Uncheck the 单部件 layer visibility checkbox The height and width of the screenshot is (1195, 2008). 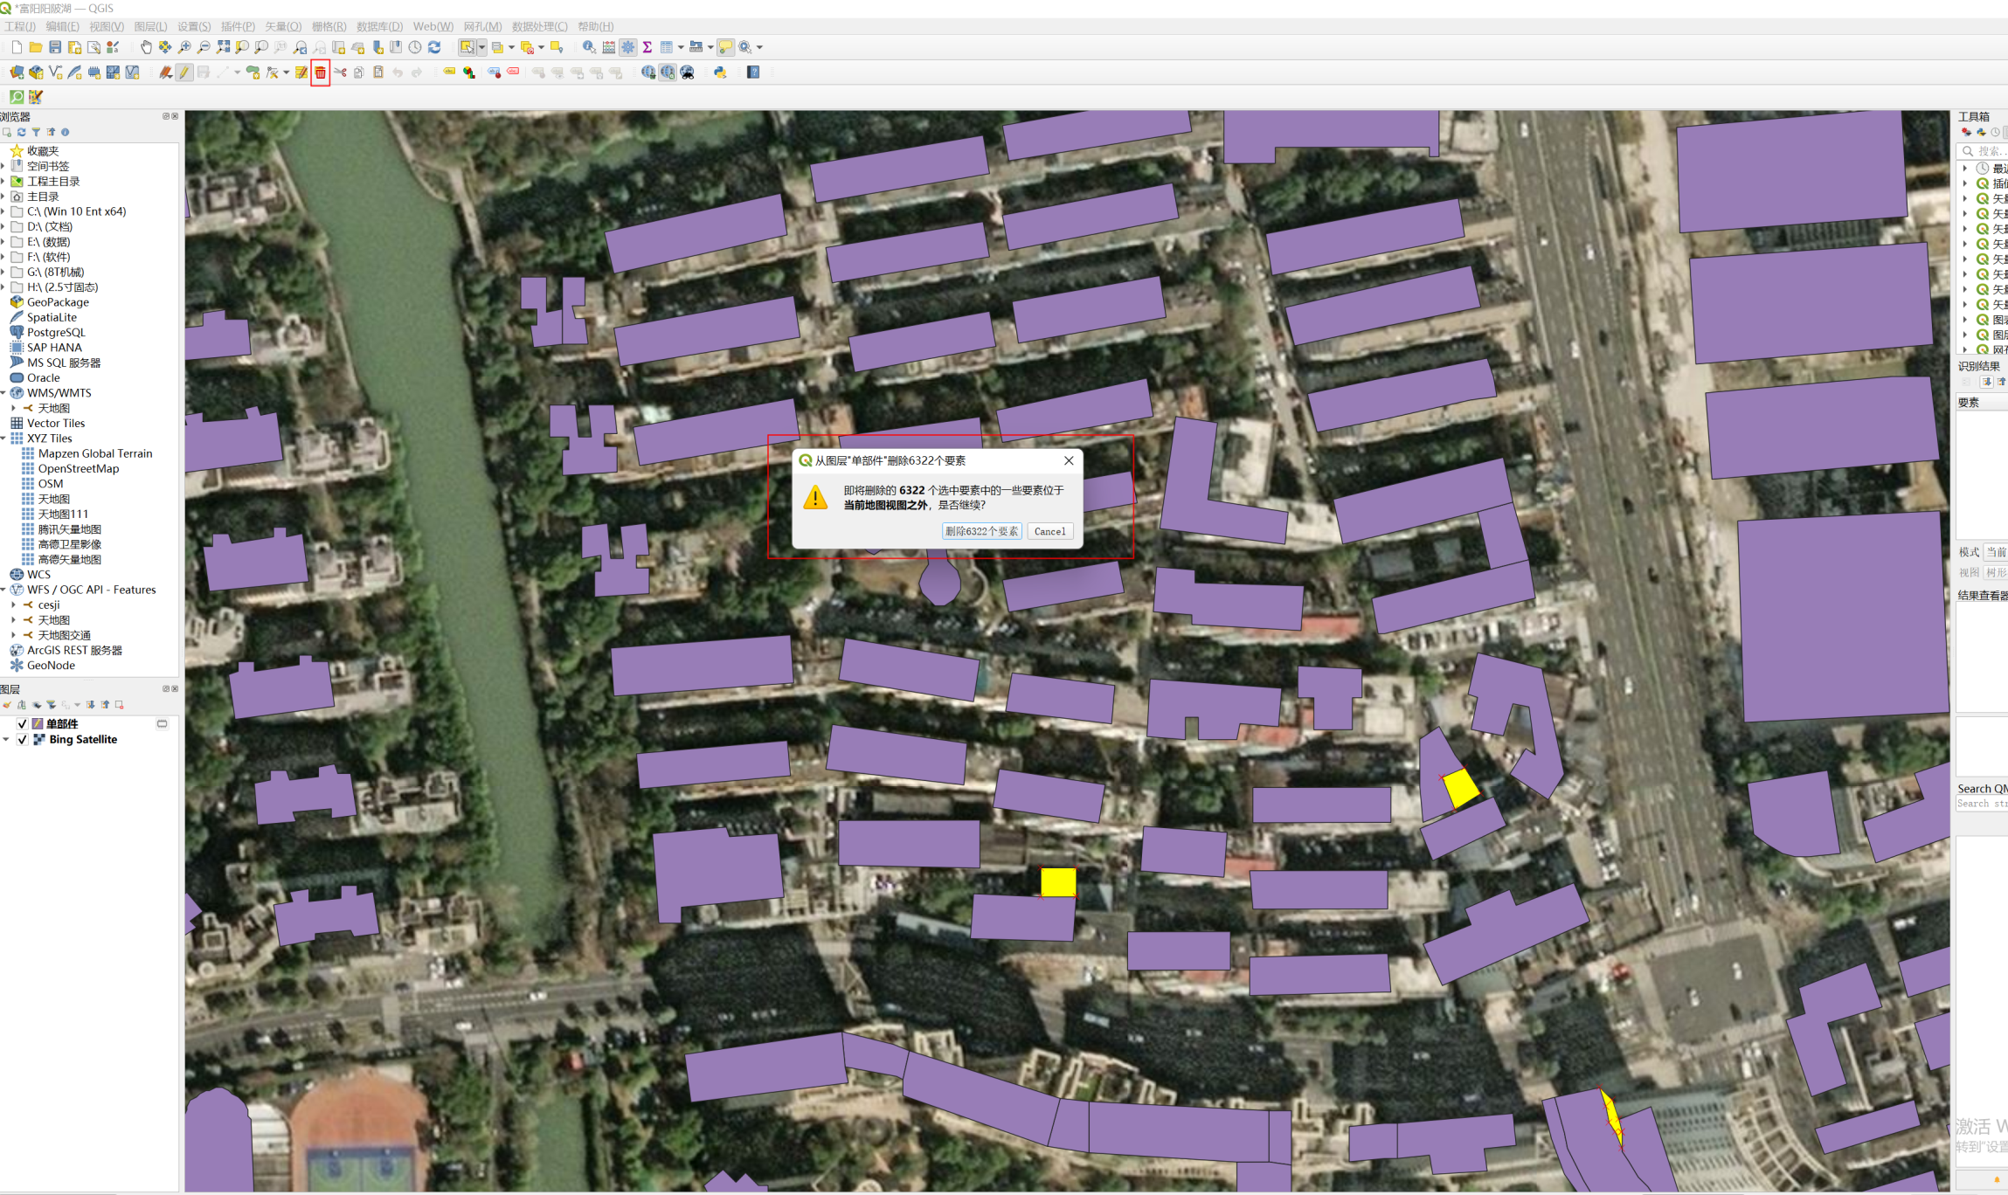tap(23, 724)
